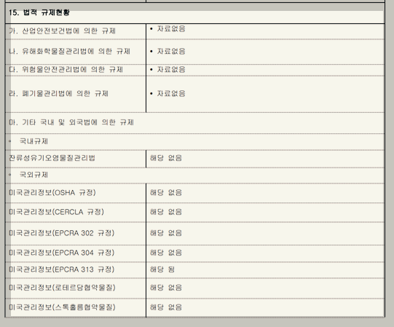Click '자료없음' in 산업안전보건법 row
The image size is (394, 327).
click(171, 28)
